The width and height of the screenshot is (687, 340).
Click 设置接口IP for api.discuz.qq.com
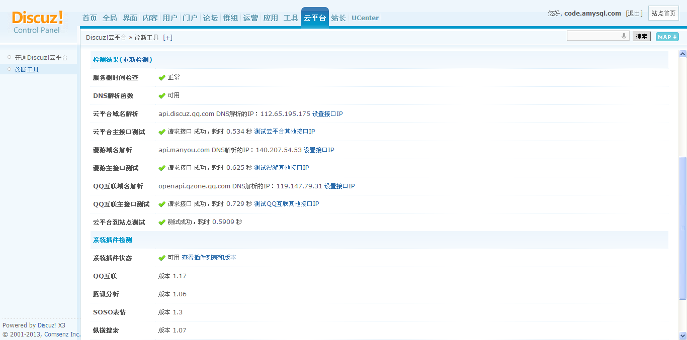[327, 114]
